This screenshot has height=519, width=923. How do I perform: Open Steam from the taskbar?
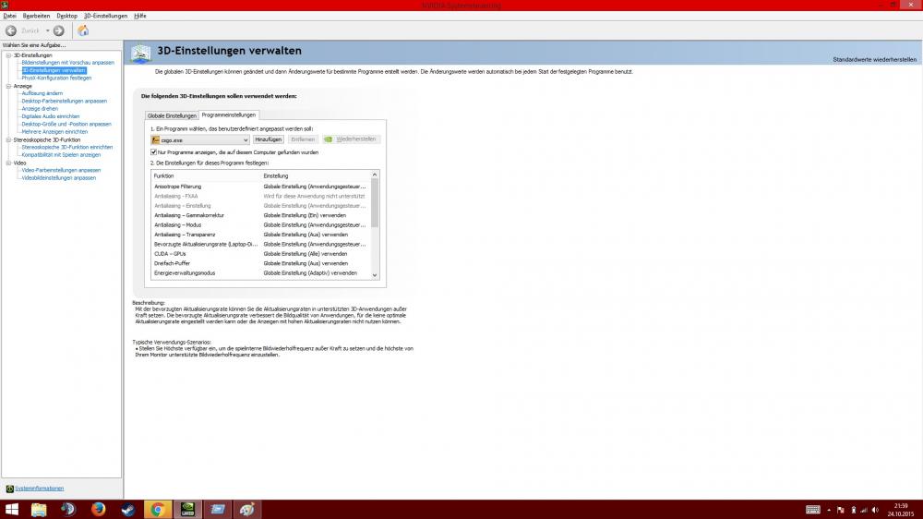click(126, 509)
